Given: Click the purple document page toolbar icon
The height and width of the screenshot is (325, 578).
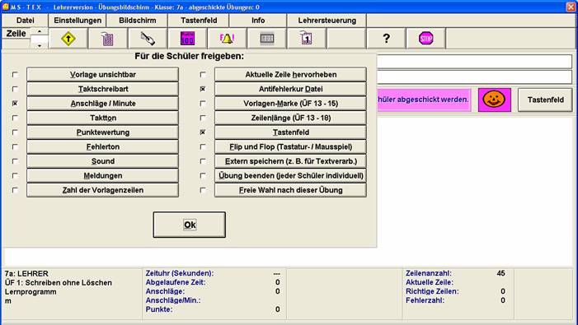Looking at the screenshot, I should coord(108,38).
